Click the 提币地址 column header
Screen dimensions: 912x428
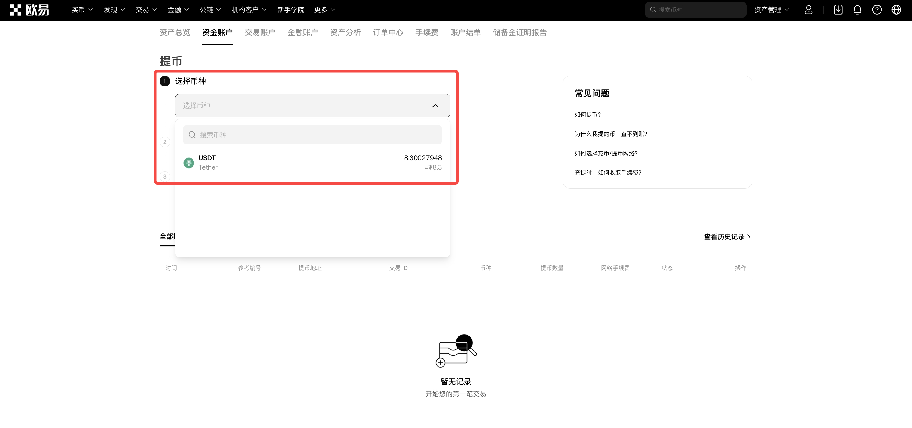[310, 268]
